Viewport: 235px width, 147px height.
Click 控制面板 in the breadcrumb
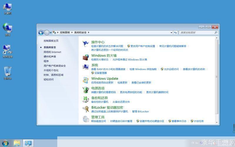coord(65,32)
